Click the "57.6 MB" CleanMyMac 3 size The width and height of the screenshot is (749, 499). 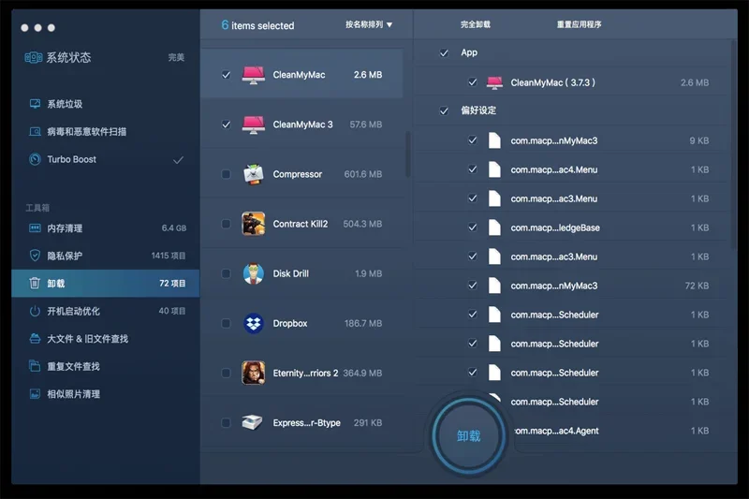[x=366, y=125]
